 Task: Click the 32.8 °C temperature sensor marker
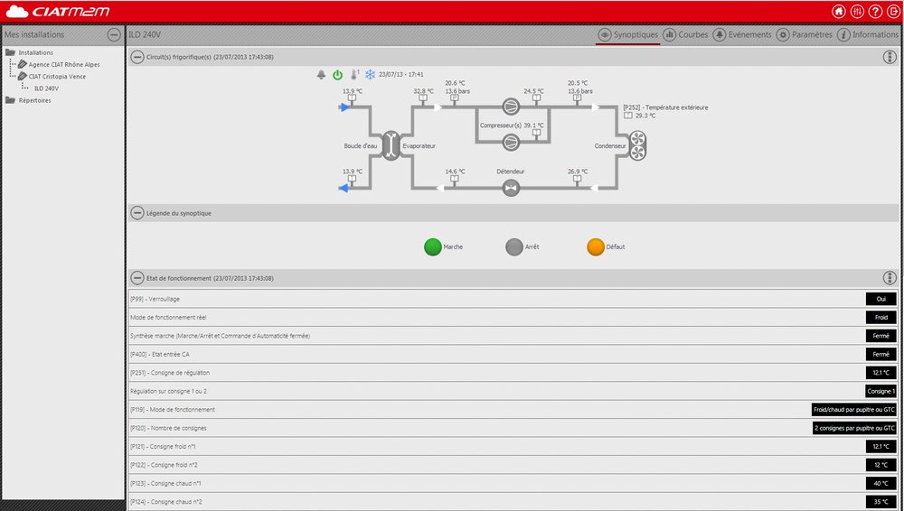tap(423, 98)
